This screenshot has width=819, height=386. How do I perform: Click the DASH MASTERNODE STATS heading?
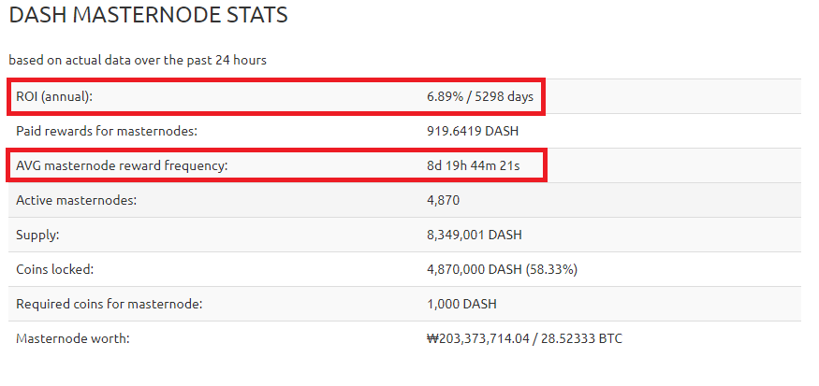148,16
